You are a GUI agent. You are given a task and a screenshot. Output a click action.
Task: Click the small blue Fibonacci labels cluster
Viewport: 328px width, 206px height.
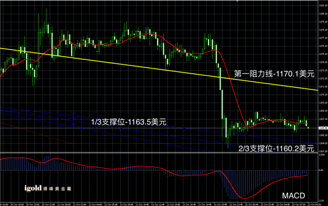click(x=73, y=119)
